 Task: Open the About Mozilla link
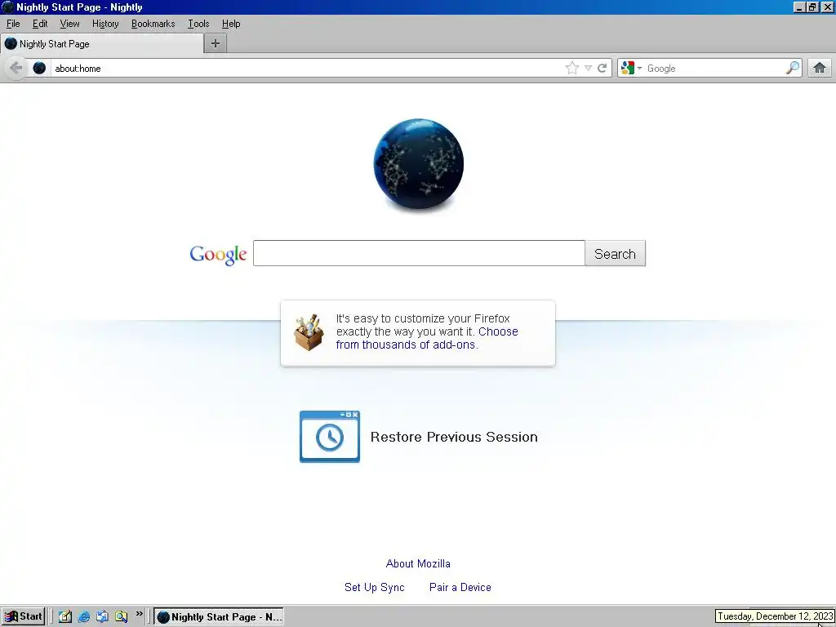tap(418, 563)
